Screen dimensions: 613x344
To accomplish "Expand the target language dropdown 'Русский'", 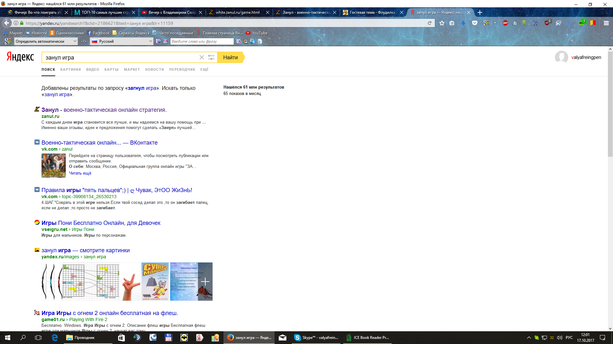I will pos(122,41).
